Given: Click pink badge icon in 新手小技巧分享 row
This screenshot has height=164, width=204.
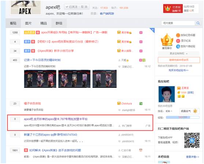Looking at the screenshot, I should point(141,51).
